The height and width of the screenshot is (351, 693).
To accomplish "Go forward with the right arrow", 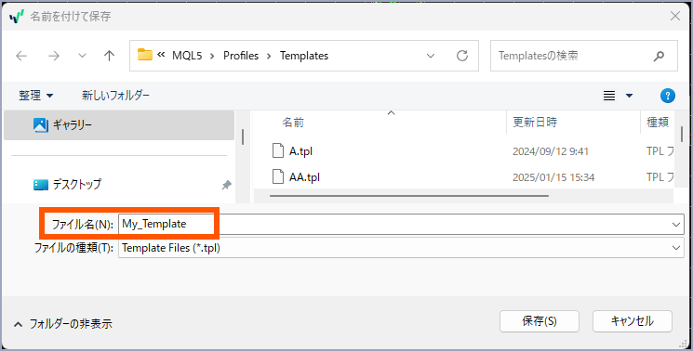I will pyautogui.click(x=54, y=56).
